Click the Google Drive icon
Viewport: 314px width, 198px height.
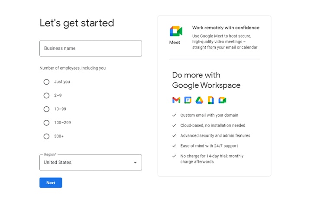[x=199, y=100]
